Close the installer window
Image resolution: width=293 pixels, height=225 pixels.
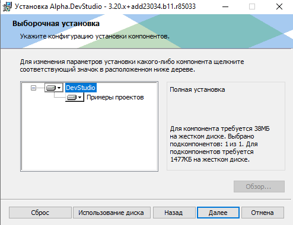tap(279, 7)
